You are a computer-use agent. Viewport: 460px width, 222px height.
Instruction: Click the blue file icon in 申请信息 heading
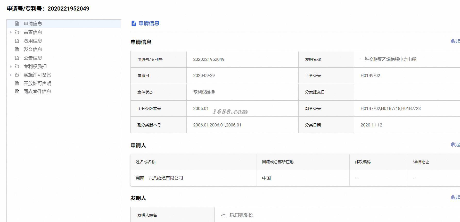(134, 23)
